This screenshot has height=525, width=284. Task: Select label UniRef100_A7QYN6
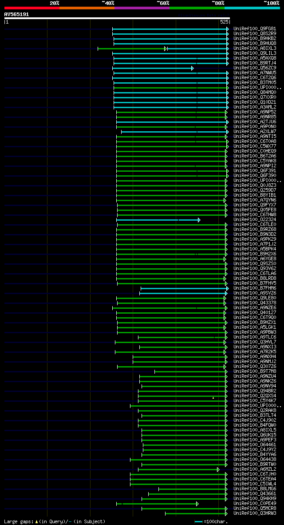(x=255, y=200)
